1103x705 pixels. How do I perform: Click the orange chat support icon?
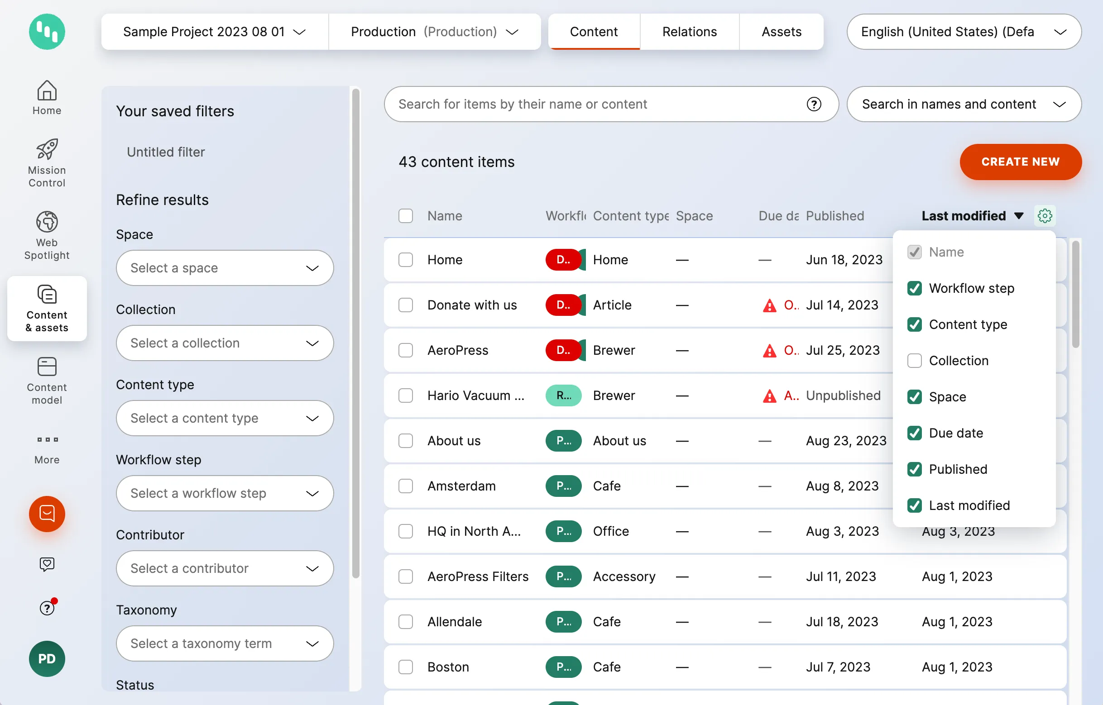coord(47,514)
